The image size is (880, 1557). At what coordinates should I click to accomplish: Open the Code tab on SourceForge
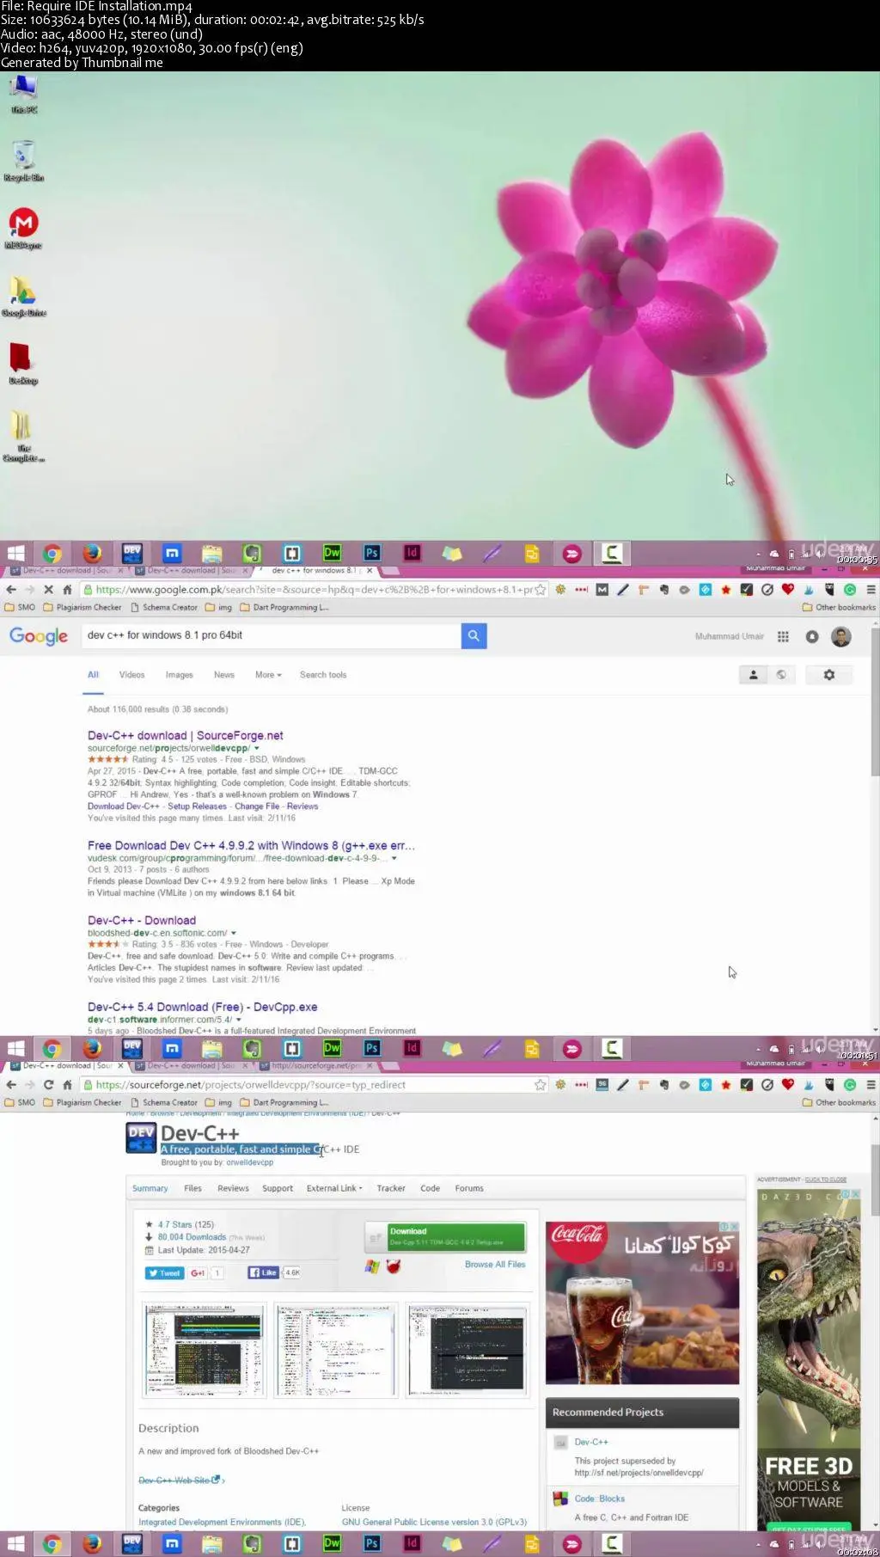coord(430,1188)
